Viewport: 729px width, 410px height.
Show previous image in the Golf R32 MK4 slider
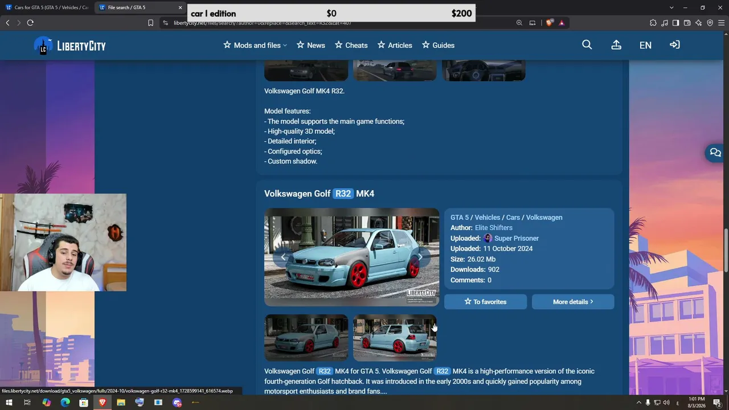283,257
